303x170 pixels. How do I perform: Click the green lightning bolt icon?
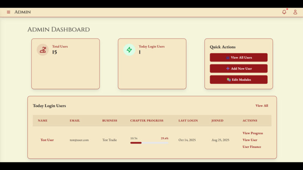pyautogui.click(x=129, y=50)
